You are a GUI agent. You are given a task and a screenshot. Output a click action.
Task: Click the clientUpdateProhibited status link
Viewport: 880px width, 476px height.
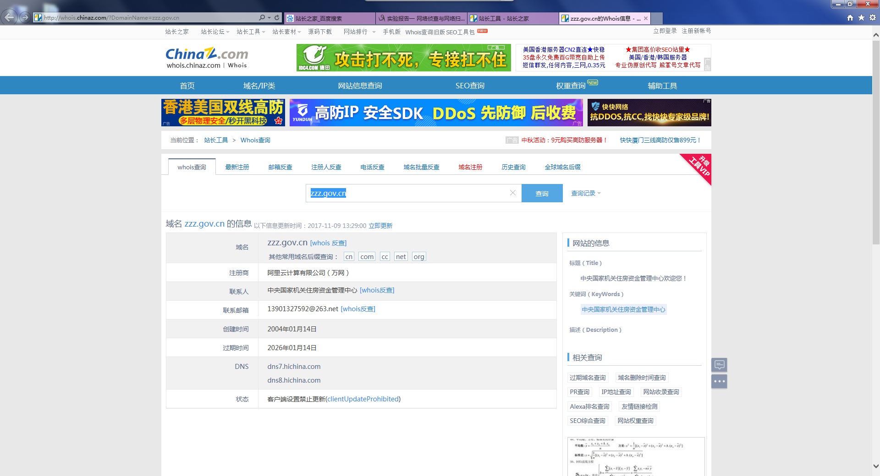[363, 399]
